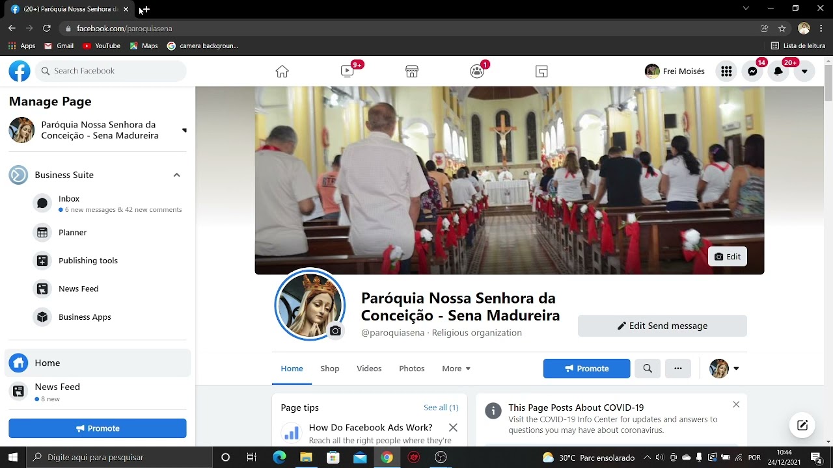Click Edit Send message button
The height and width of the screenshot is (468, 833).
(662, 326)
